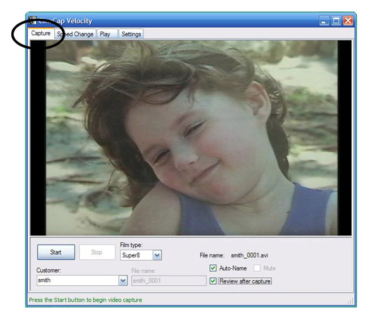Click into the Customer field showing smith

[77, 281]
